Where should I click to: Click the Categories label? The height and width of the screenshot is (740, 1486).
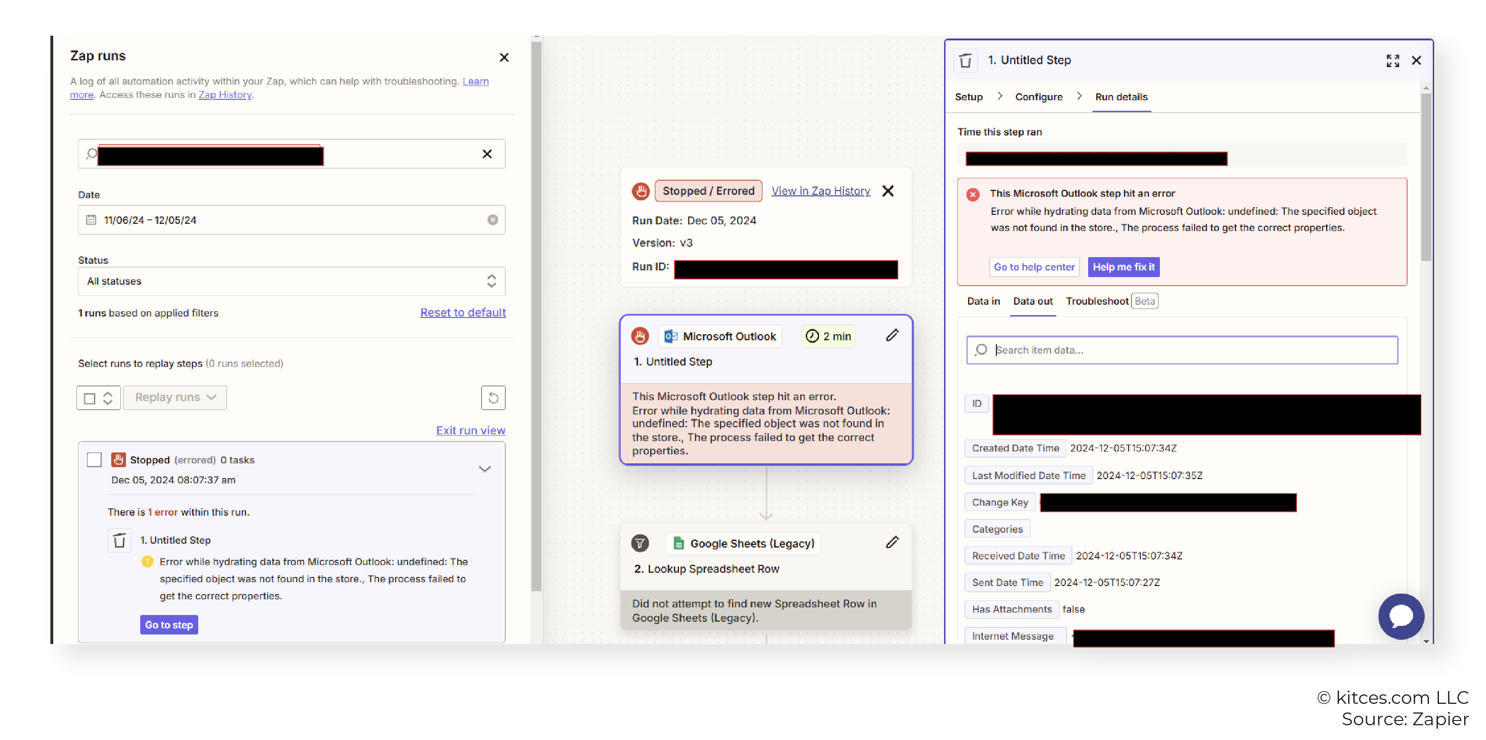[997, 529]
